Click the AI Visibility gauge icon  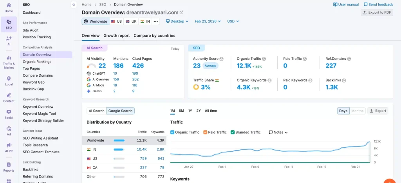[92, 66]
